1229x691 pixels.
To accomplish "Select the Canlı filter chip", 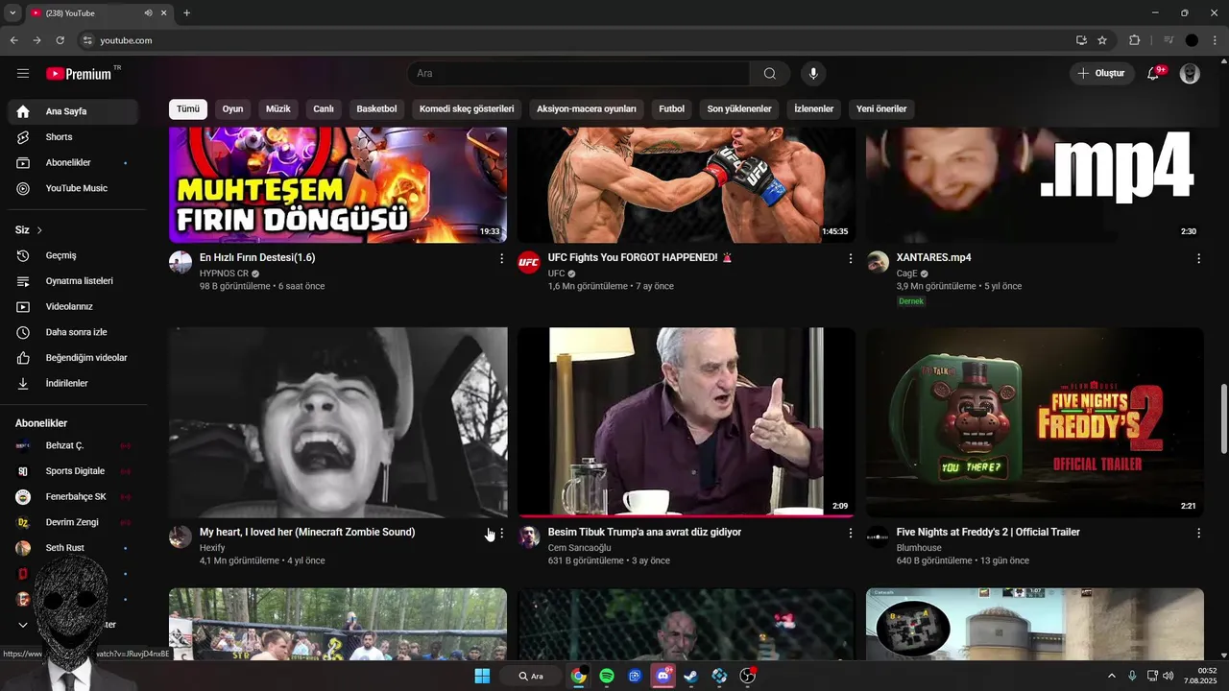I will point(324,108).
